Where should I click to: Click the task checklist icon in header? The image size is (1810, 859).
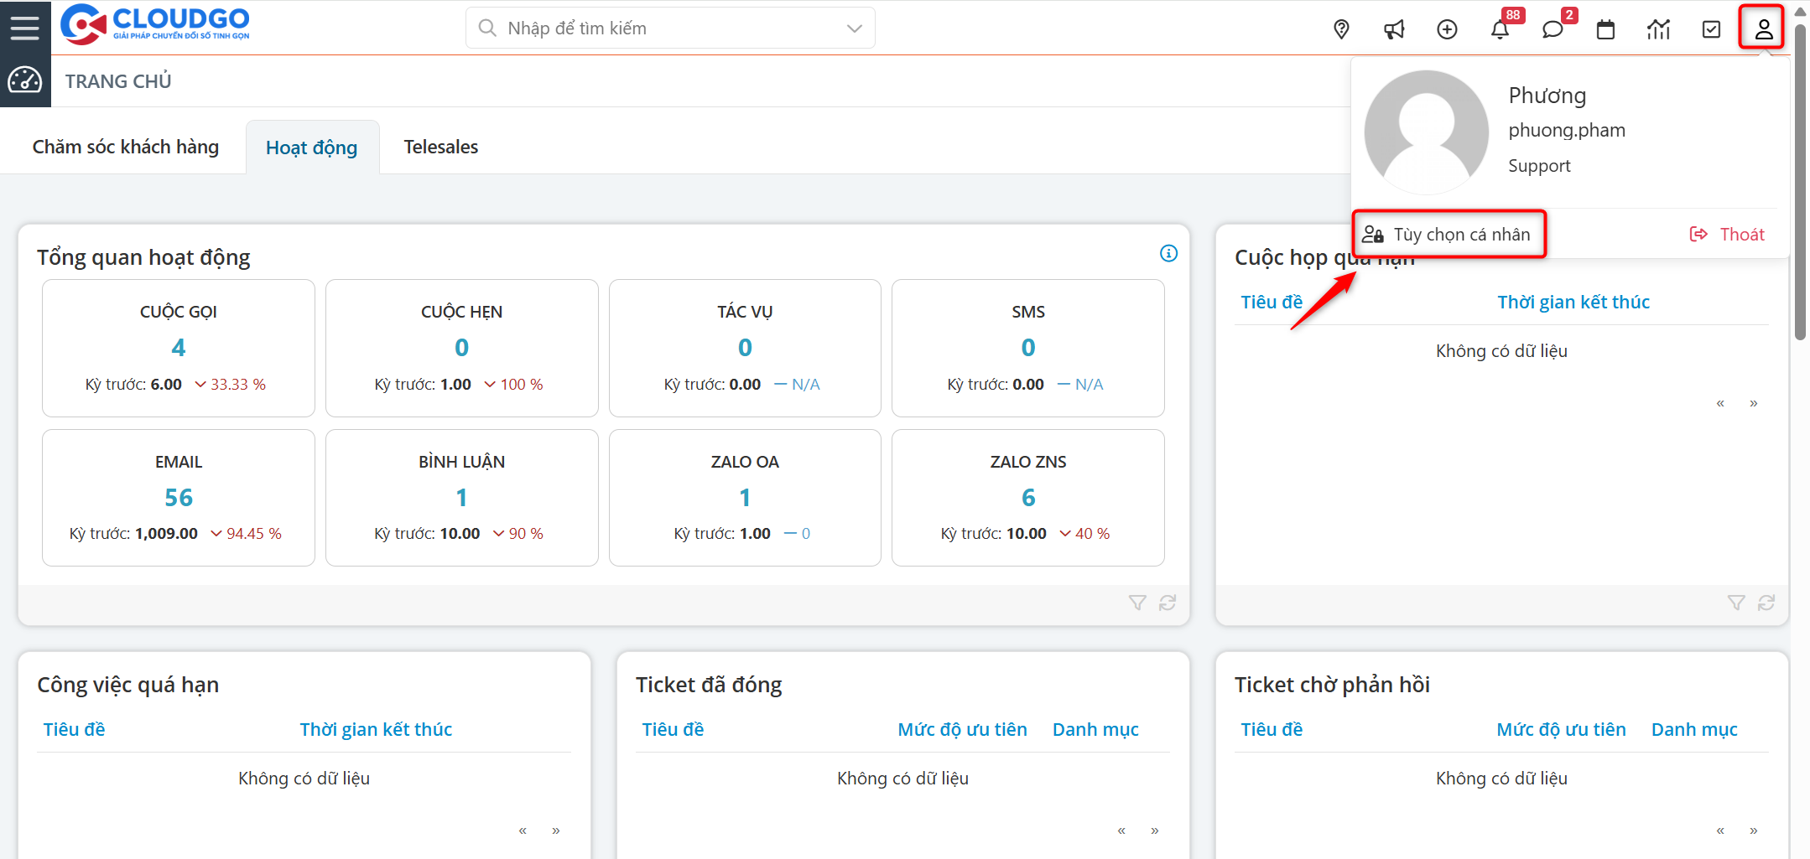click(x=1711, y=29)
